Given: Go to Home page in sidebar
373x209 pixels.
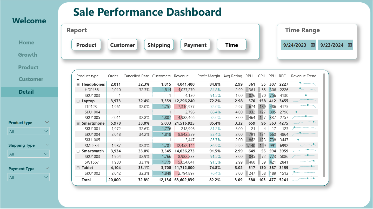Looking at the screenshot, I should [26, 43].
